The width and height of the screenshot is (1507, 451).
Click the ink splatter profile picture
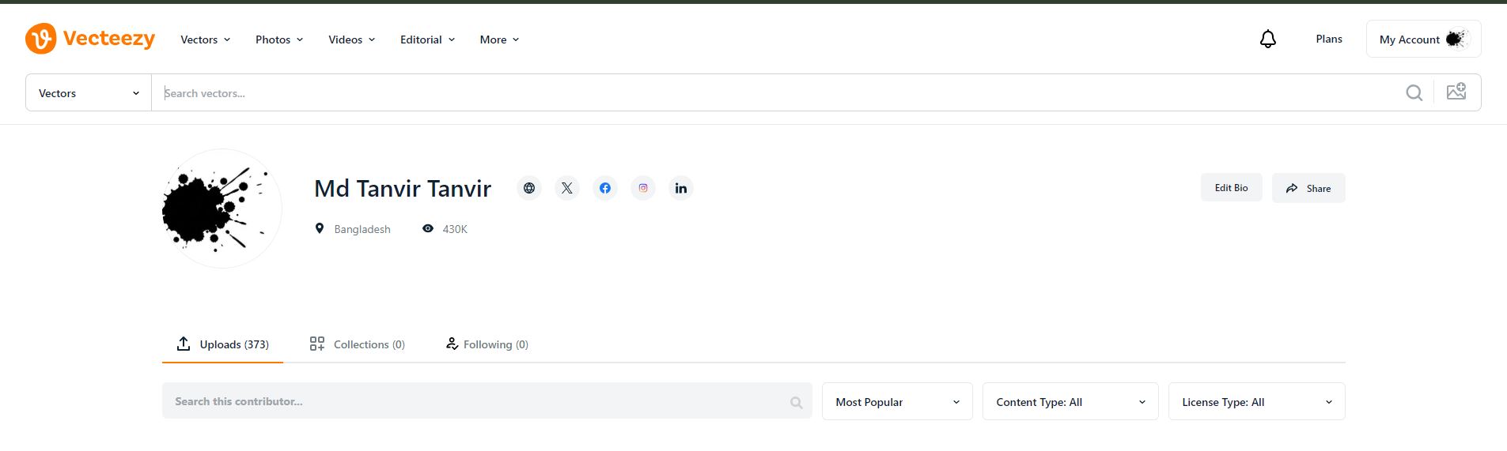coord(222,209)
